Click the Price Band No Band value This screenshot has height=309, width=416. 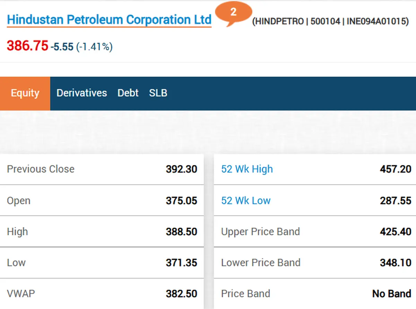click(392, 294)
